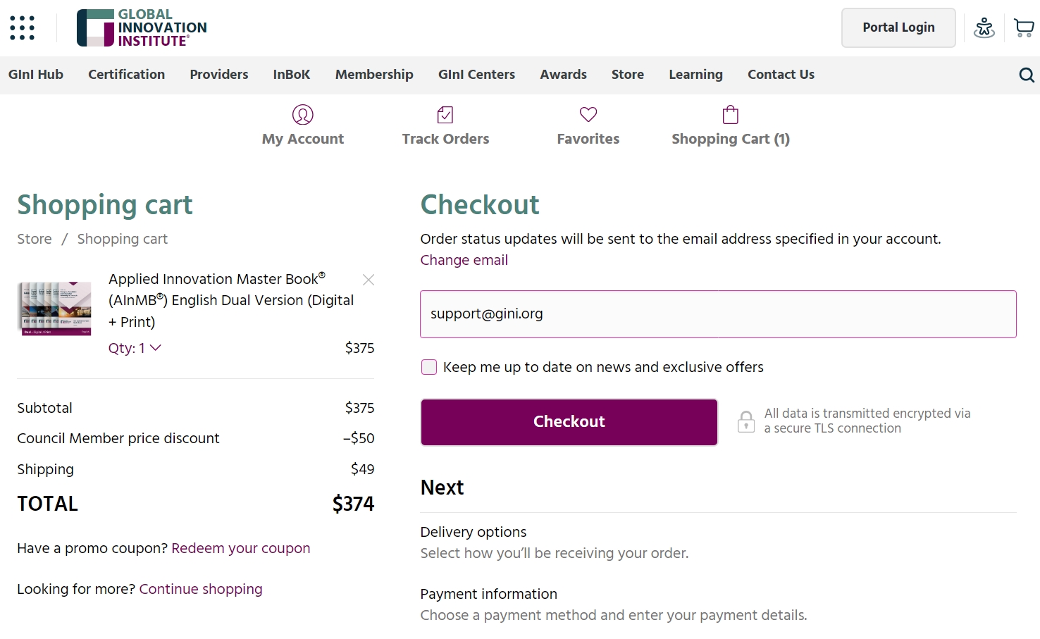Open Shopping Cart (1) via the bag icon
1040x639 pixels.
click(x=731, y=114)
